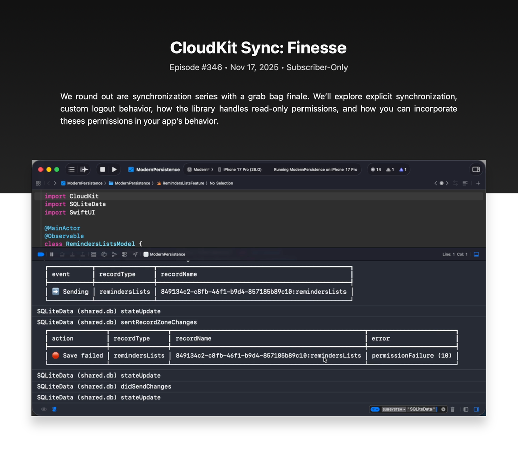The height and width of the screenshot is (456, 518).
Task: Pause program execution in debug bar
Action: coord(52,254)
